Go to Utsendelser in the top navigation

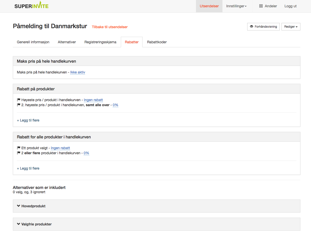point(209,6)
